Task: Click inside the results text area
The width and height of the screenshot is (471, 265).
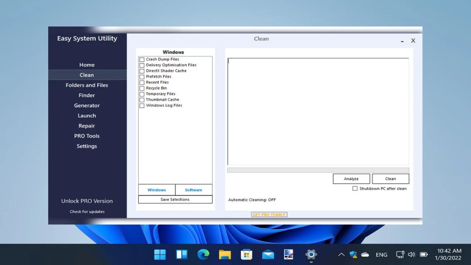Action: pyautogui.click(x=318, y=112)
